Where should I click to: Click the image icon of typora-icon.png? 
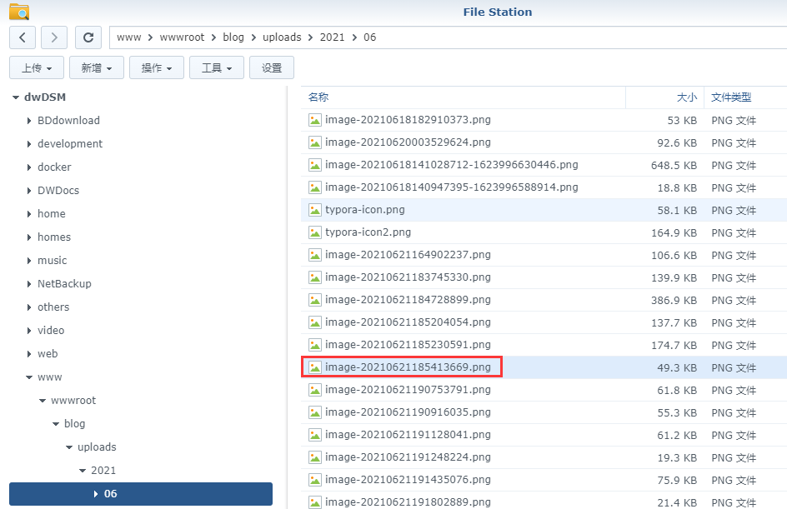[314, 210]
